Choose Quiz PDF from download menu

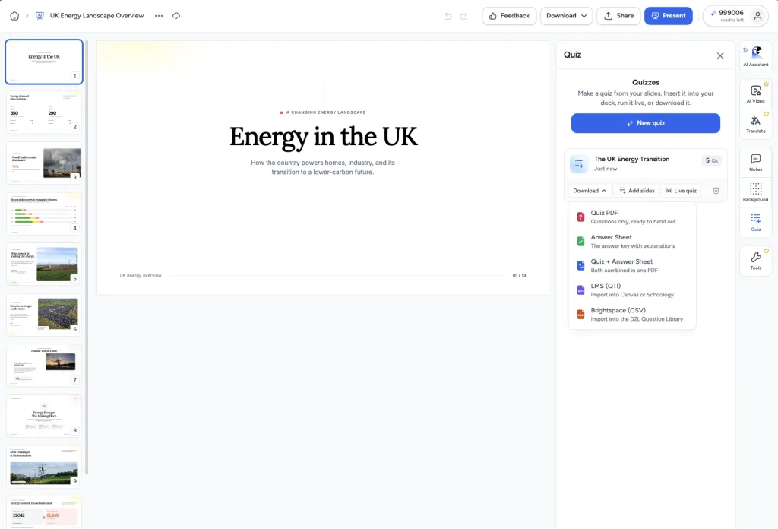632,217
